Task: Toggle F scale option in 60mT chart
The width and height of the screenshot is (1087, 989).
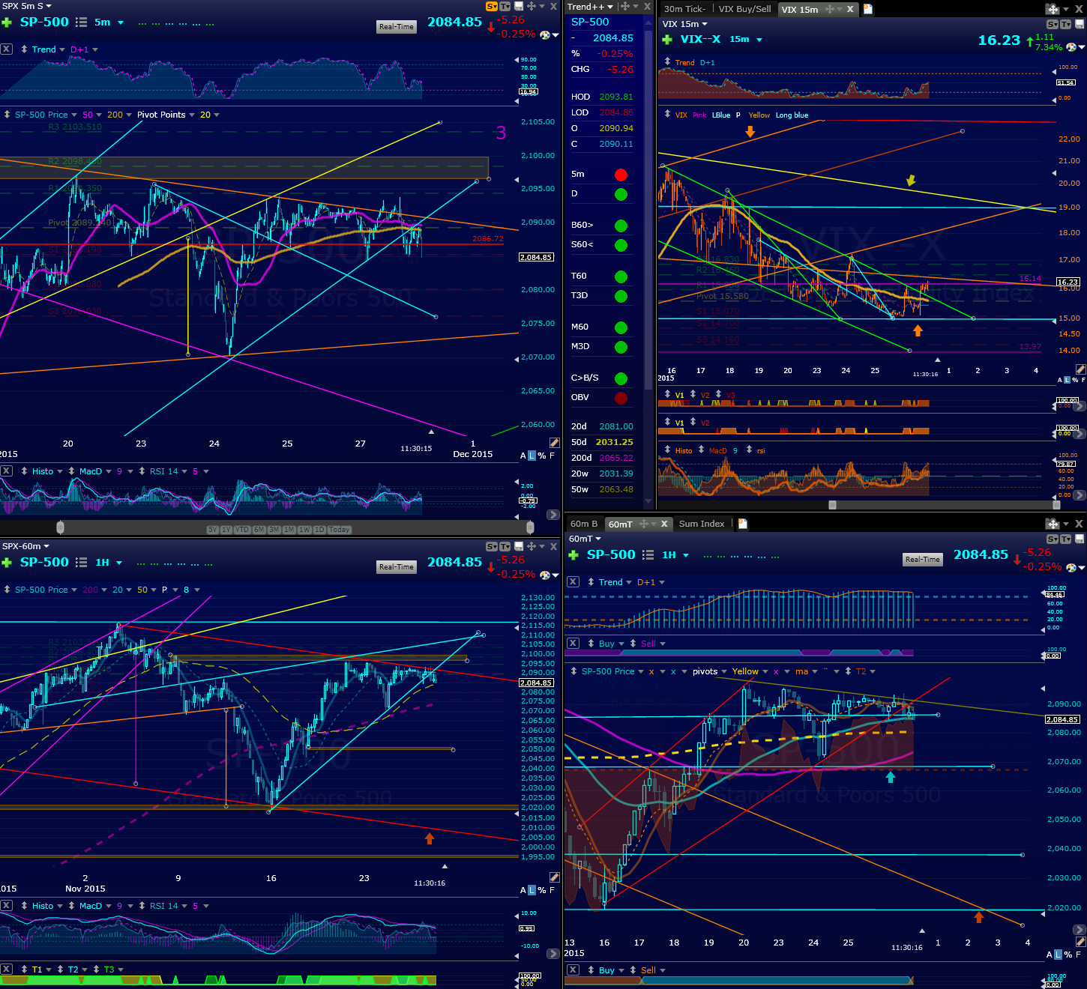Action: tap(1079, 955)
